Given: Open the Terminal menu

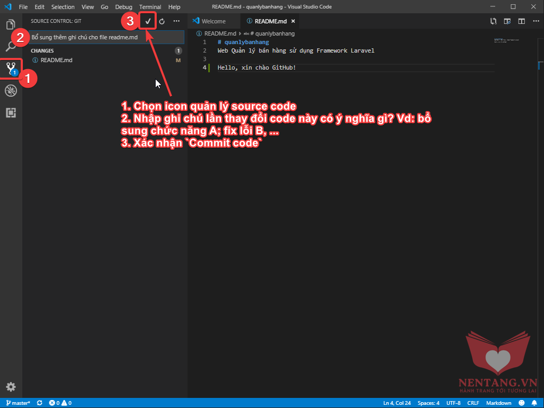Looking at the screenshot, I should pyautogui.click(x=150, y=7).
